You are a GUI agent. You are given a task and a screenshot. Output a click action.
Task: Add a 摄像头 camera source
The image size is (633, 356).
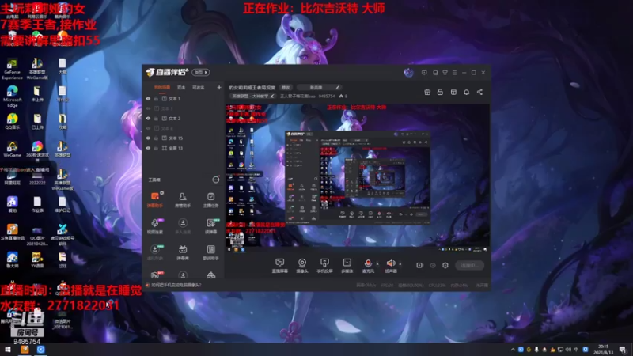(302, 266)
